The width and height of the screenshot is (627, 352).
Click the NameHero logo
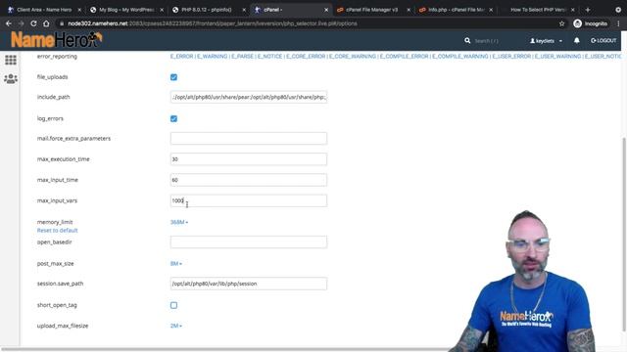click(x=57, y=39)
